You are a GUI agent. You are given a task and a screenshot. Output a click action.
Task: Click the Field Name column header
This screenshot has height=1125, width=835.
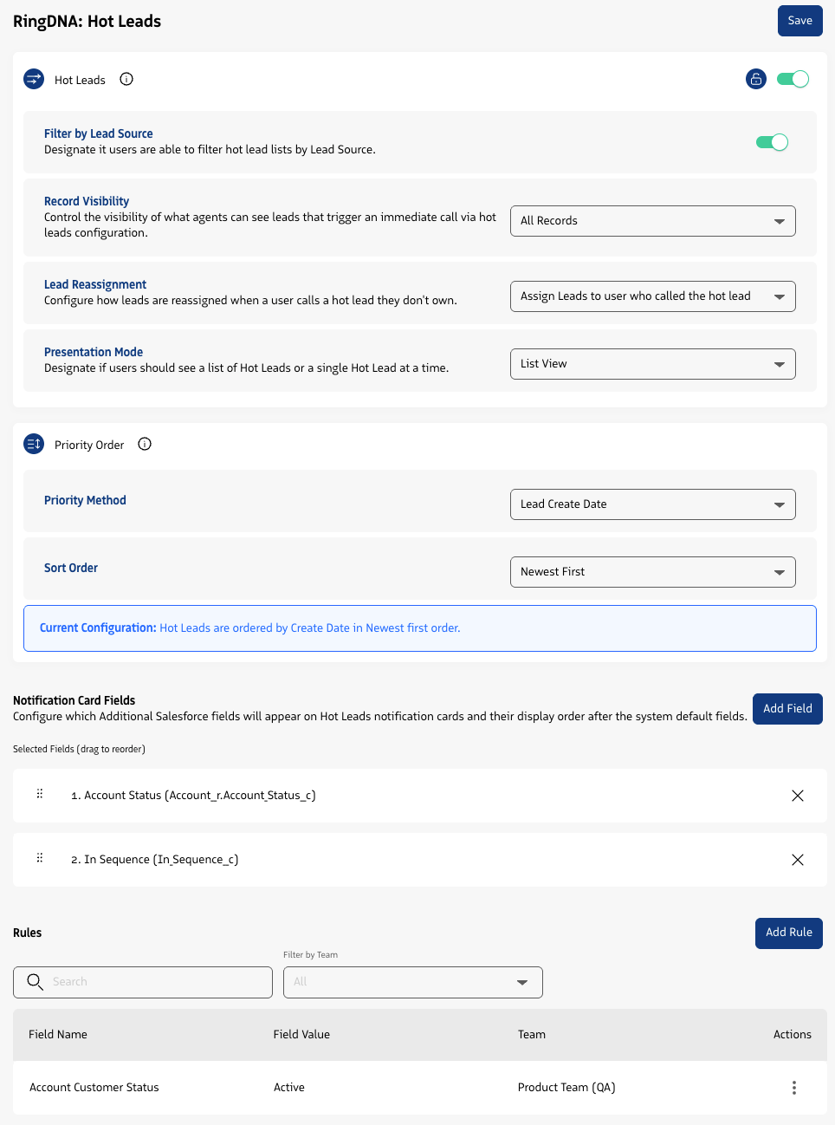[58, 1035]
